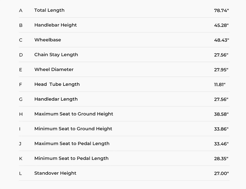Click the Total Length label
Screen dimensions: 246x189
pyautogui.click(x=49, y=10)
